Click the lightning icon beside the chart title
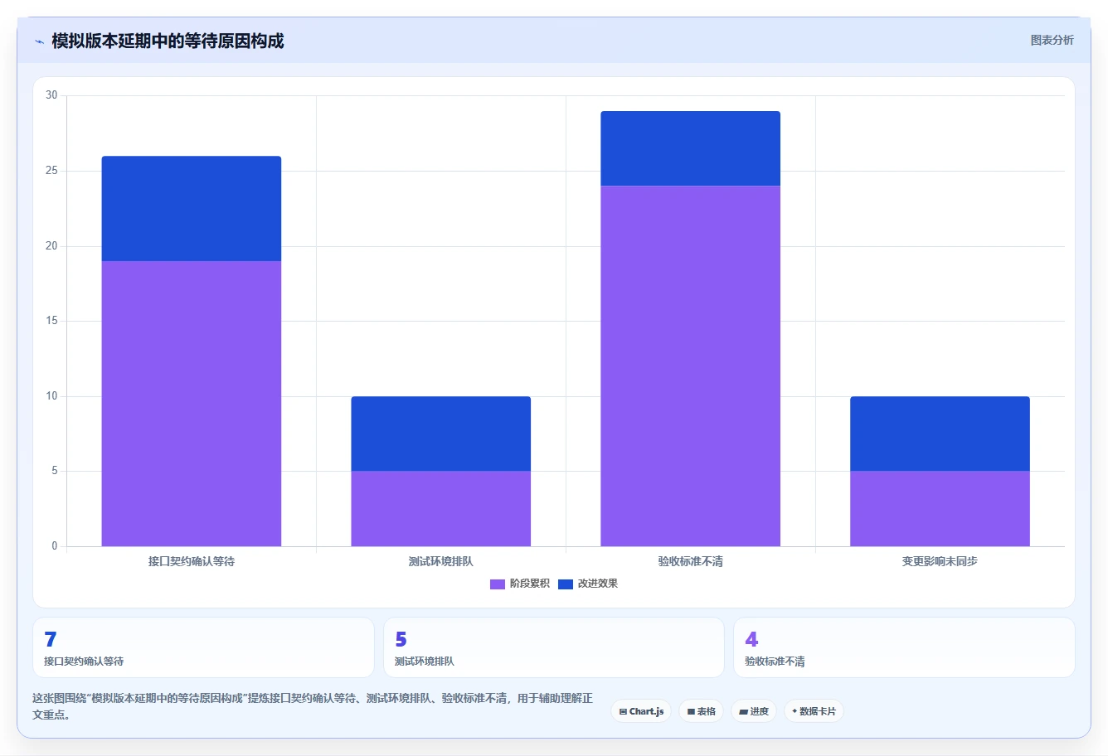1108x756 pixels. 39,41
